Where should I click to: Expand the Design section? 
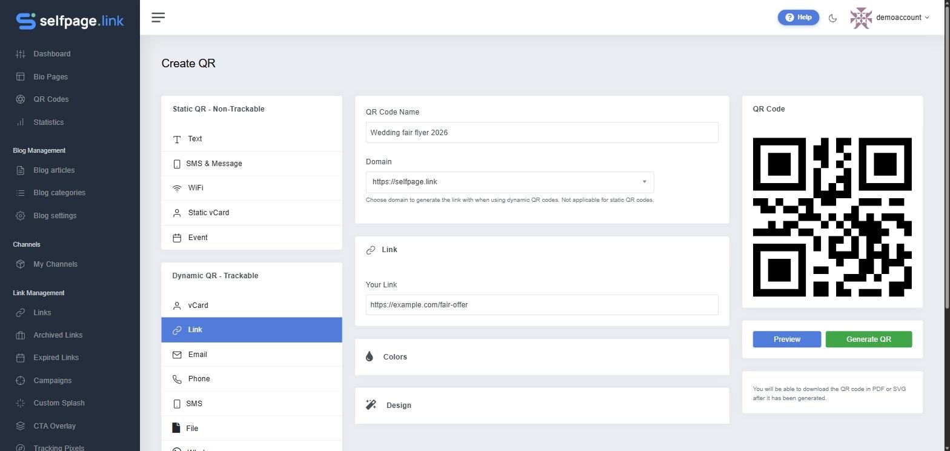coord(542,406)
